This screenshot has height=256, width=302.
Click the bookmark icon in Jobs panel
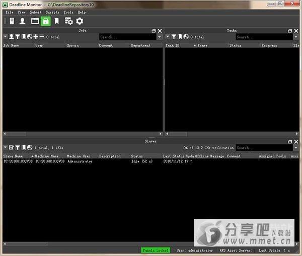coord(24,37)
